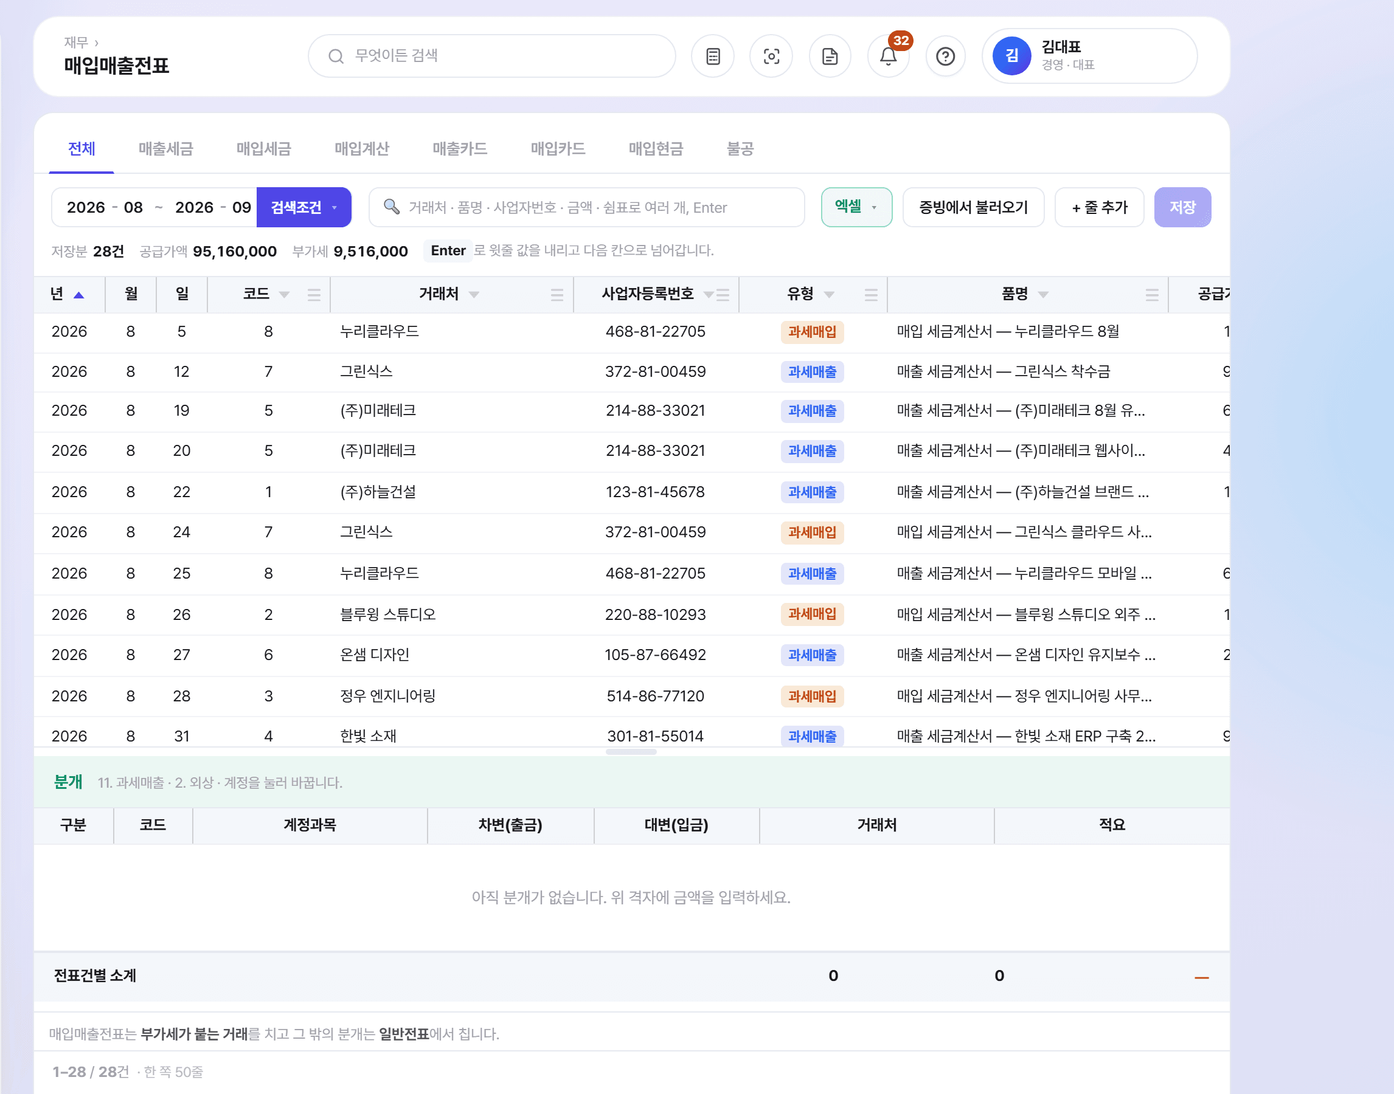Screen dimensions: 1394x1094
Task: Click the + 줄 추가 button
Action: coord(1099,207)
